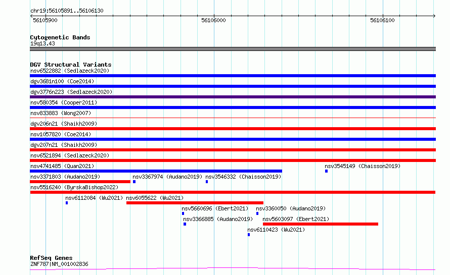Click the small blue marker of nsv5660696
Image resolution: width=450 pixels, height=275 pixels.
coord(183,213)
